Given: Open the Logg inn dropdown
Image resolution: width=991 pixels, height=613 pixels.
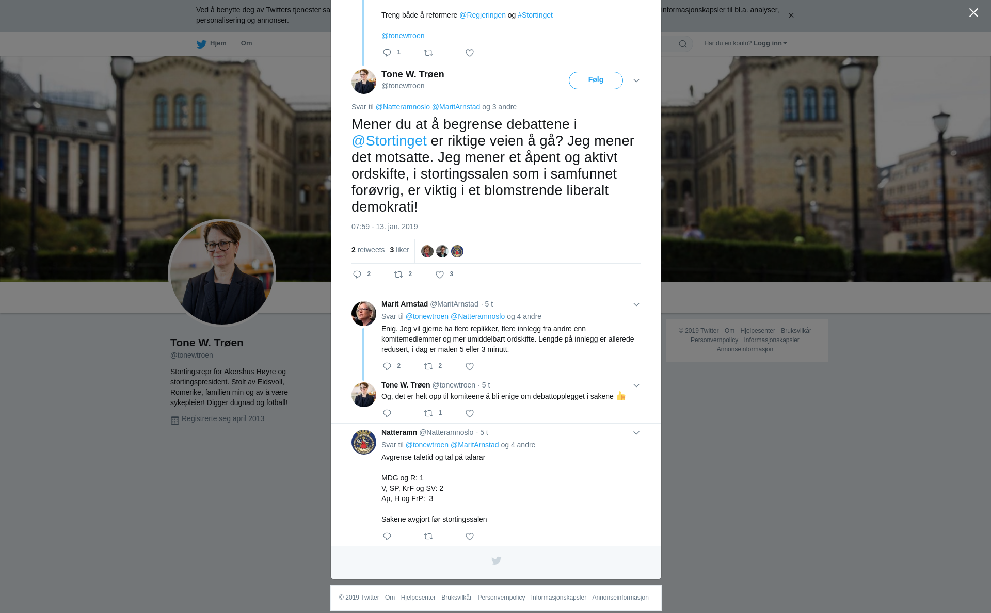Looking at the screenshot, I should tap(770, 43).
